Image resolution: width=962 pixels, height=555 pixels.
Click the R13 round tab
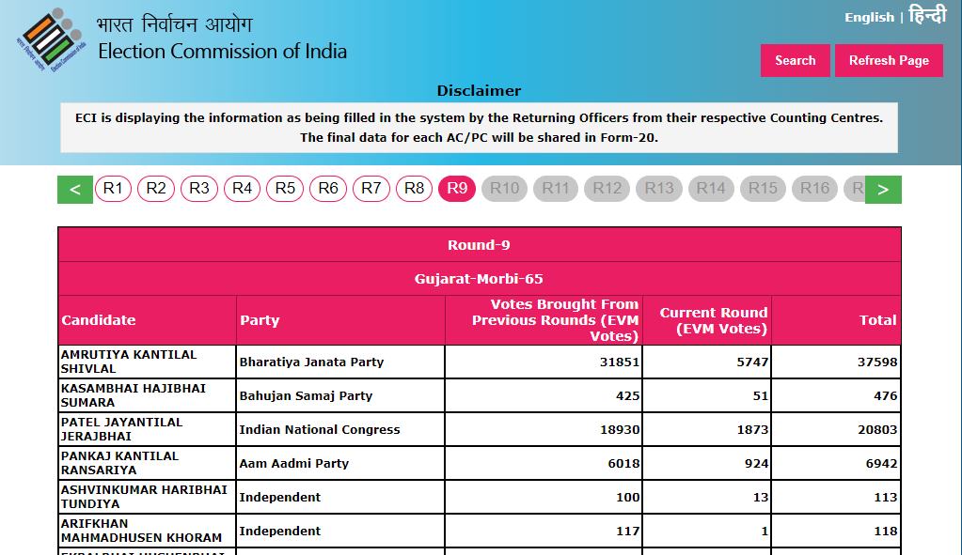tap(659, 189)
